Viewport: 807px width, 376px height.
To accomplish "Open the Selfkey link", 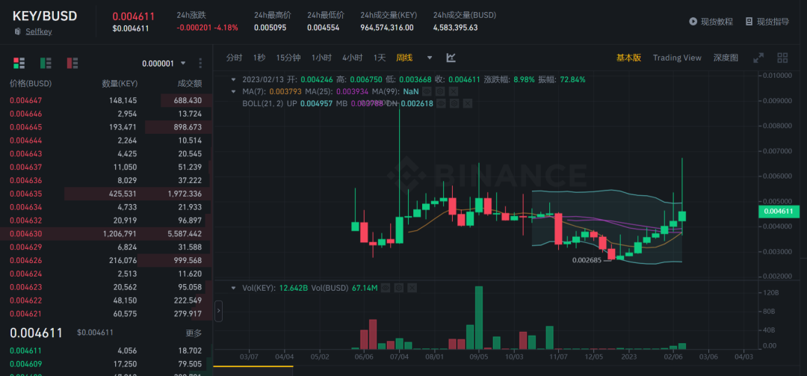I will (39, 31).
